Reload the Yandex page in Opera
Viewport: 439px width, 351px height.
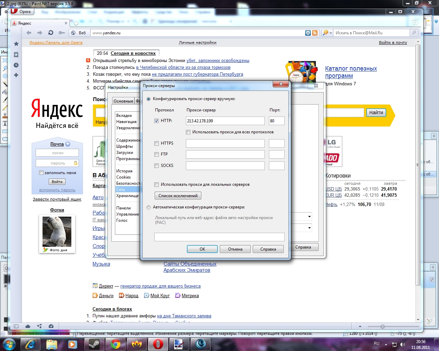pos(51,33)
